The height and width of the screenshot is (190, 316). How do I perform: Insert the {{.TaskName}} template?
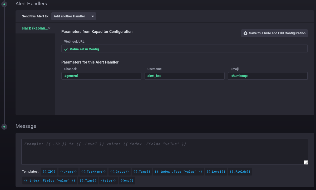93,172
